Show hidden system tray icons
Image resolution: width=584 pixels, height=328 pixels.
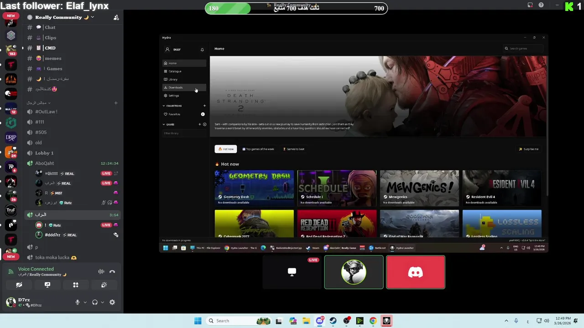tap(506, 321)
